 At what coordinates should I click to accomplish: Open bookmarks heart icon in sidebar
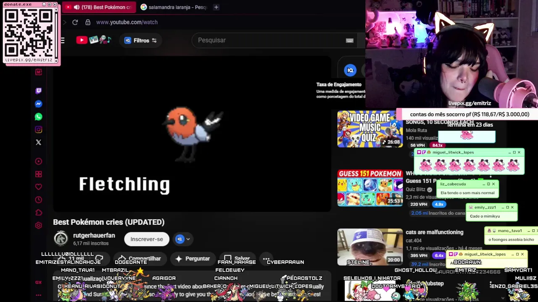point(38,187)
